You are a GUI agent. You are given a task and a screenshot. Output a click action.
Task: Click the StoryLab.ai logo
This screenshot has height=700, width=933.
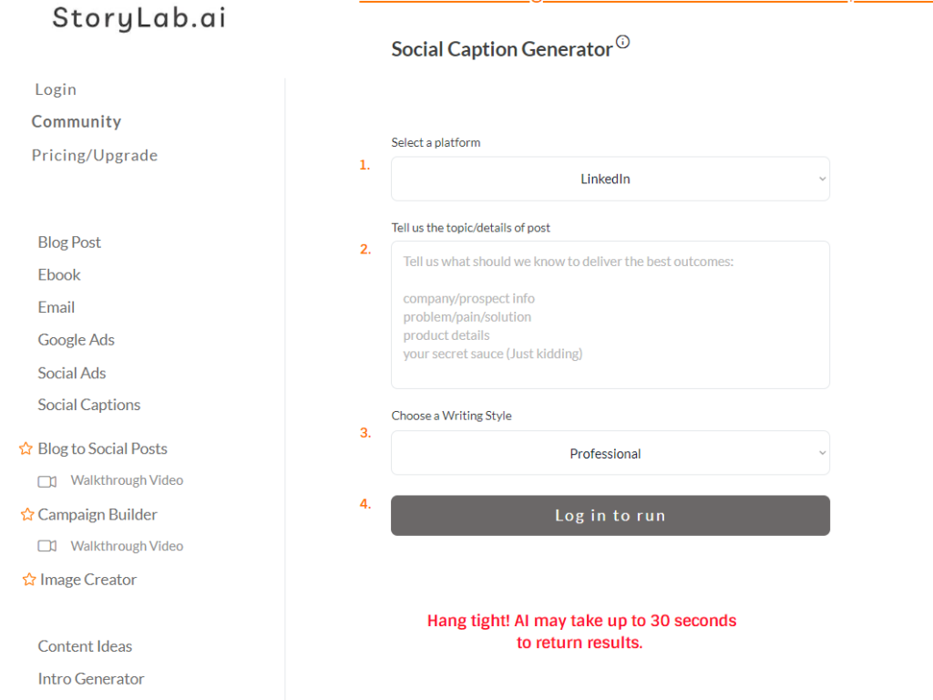point(138,17)
